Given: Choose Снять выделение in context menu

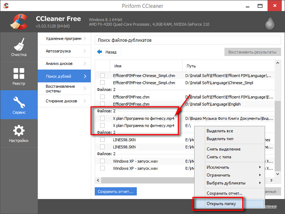Looking at the screenshot, I should coord(229,149).
